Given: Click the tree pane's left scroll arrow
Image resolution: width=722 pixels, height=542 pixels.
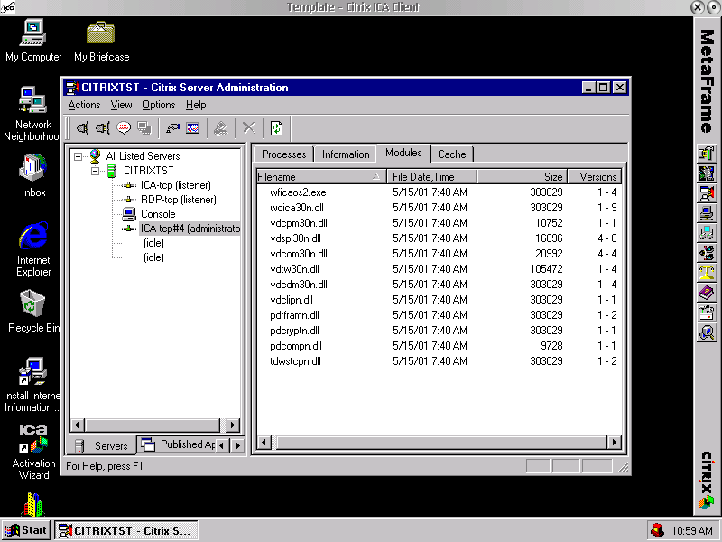Looking at the screenshot, I should (78, 425).
